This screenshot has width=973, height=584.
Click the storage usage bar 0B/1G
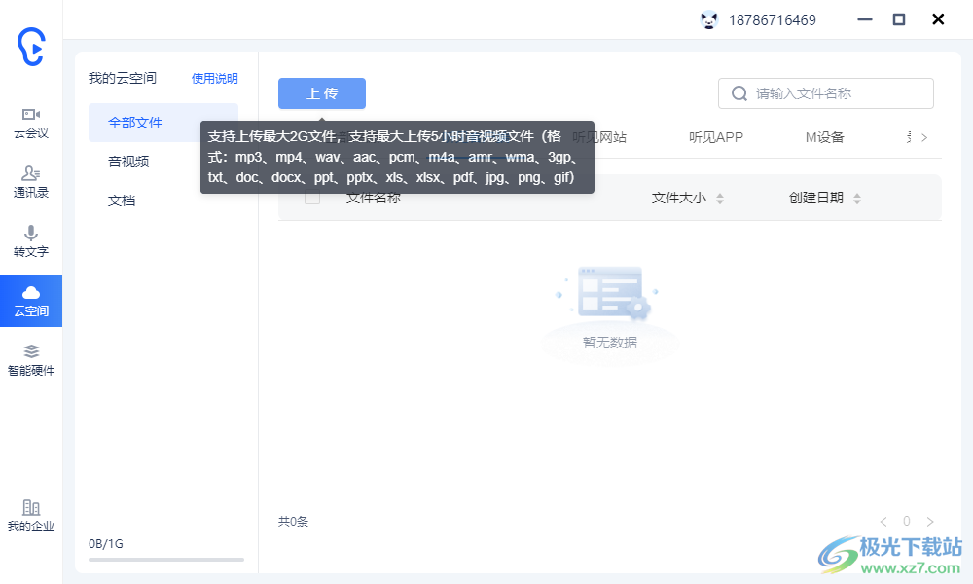click(166, 559)
